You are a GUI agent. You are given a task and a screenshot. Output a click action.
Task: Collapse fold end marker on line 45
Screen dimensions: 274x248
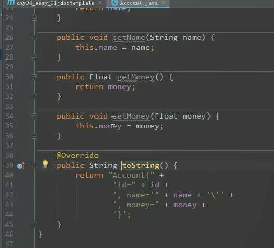coord(34,225)
